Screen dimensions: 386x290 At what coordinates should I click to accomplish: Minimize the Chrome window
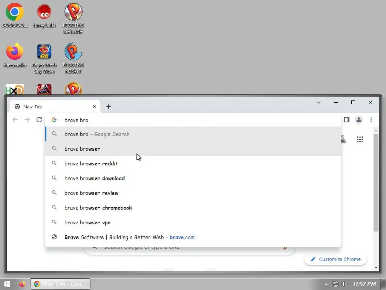pyautogui.click(x=336, y=102)
